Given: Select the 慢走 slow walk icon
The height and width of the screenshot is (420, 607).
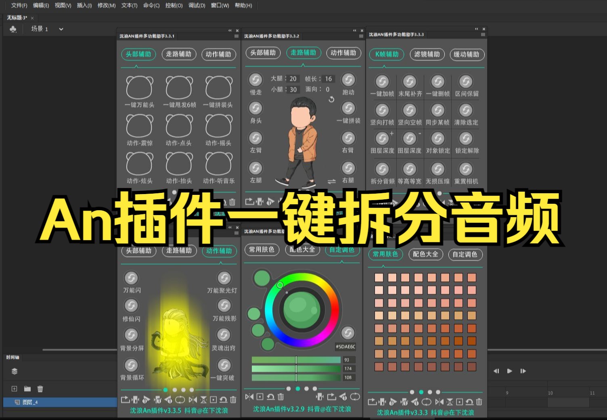Looking at the screenshot, I should (255, 79).
